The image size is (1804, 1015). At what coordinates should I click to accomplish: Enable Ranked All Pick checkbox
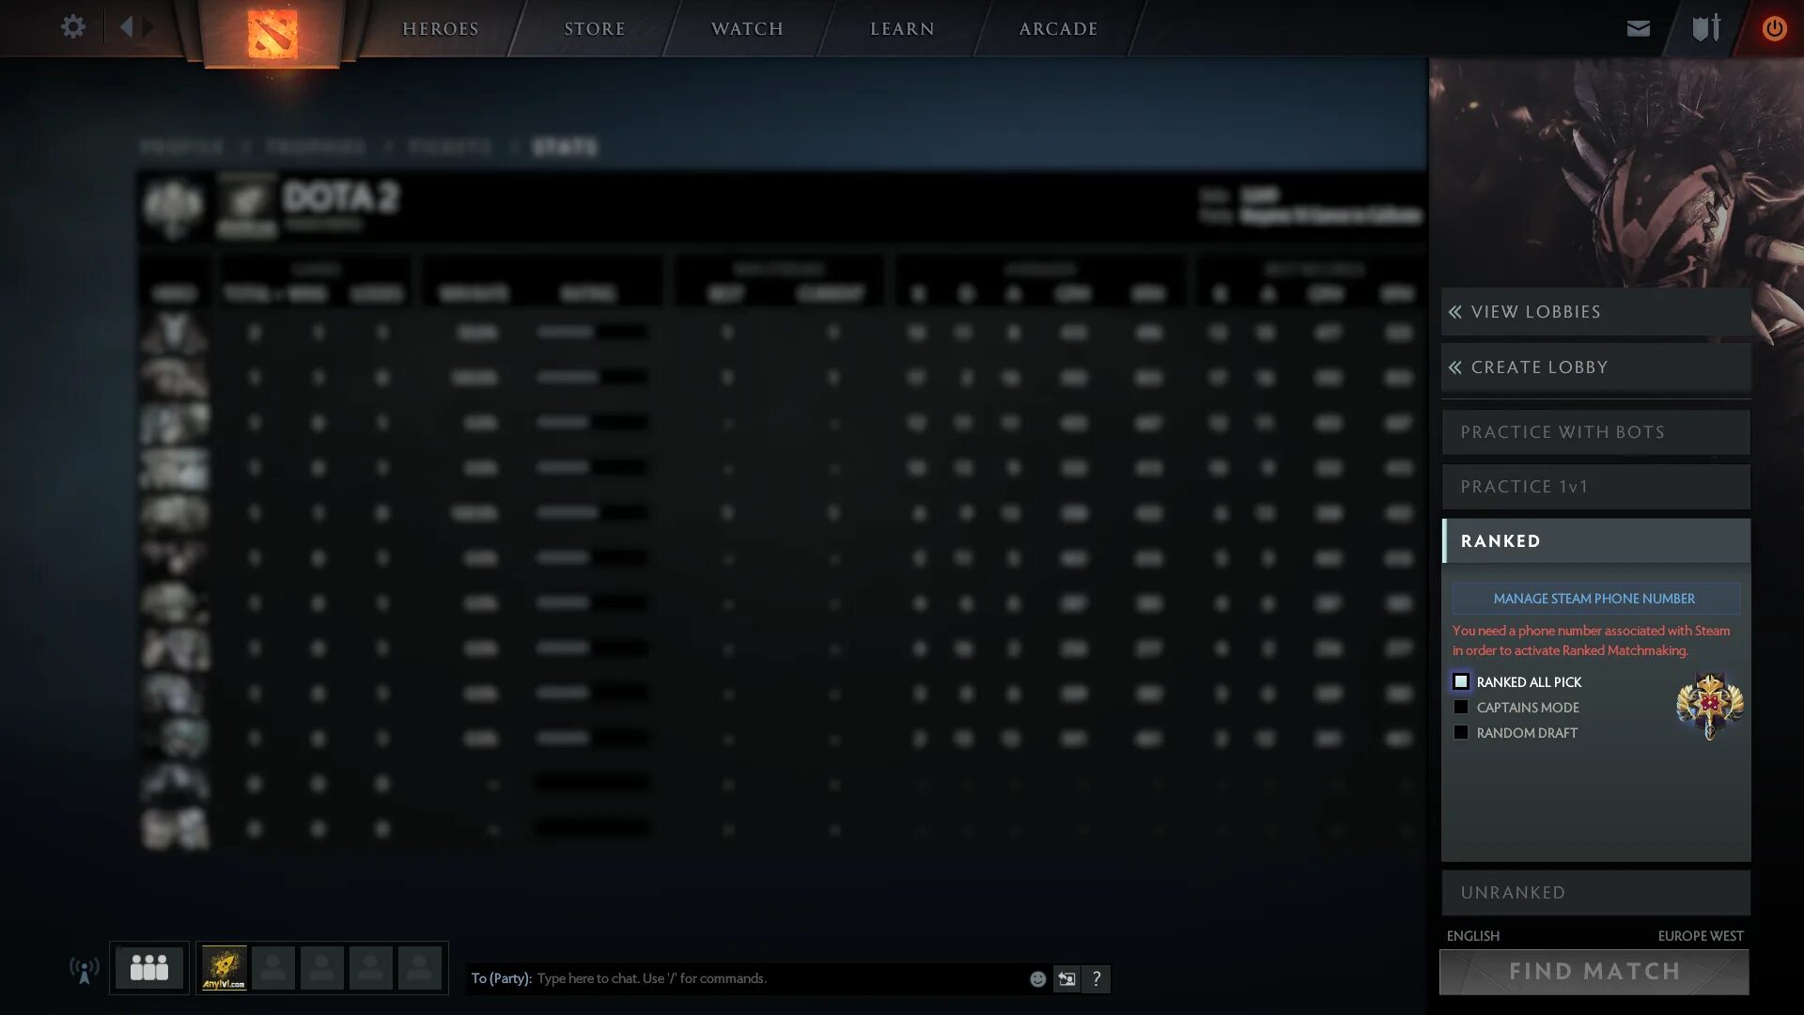1462,681
